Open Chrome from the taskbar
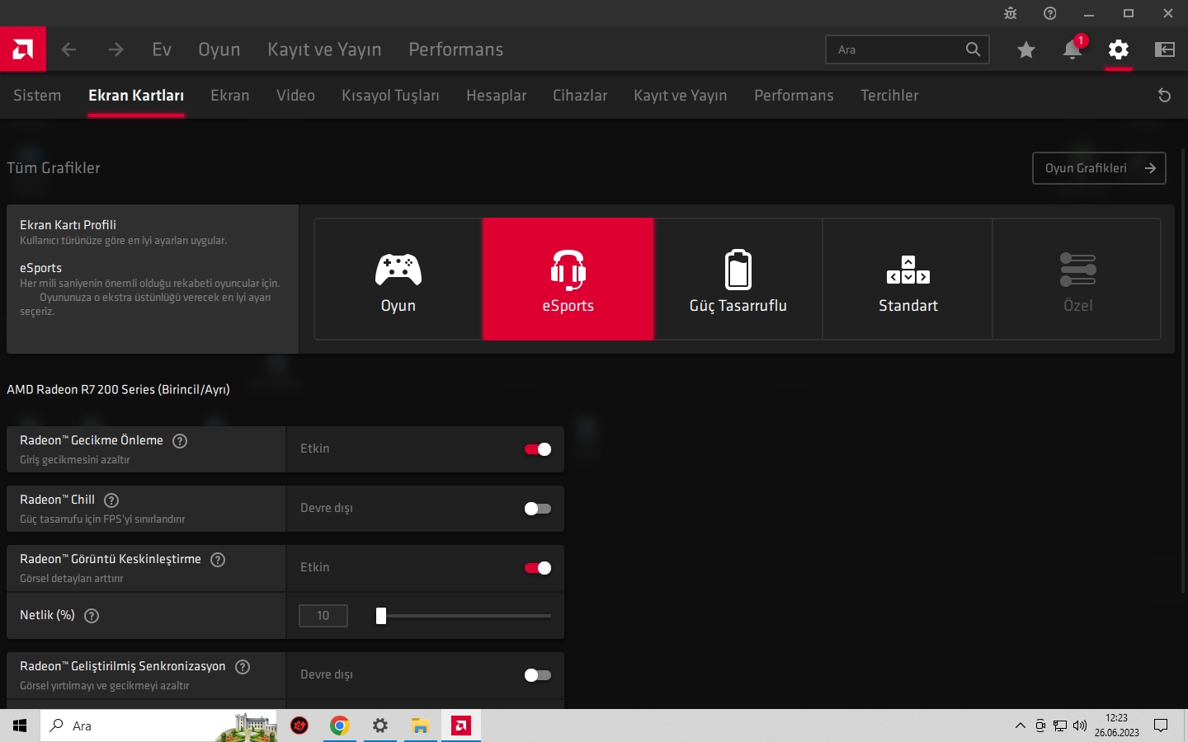Screen dimensions: 1188x742 (339, 726)
